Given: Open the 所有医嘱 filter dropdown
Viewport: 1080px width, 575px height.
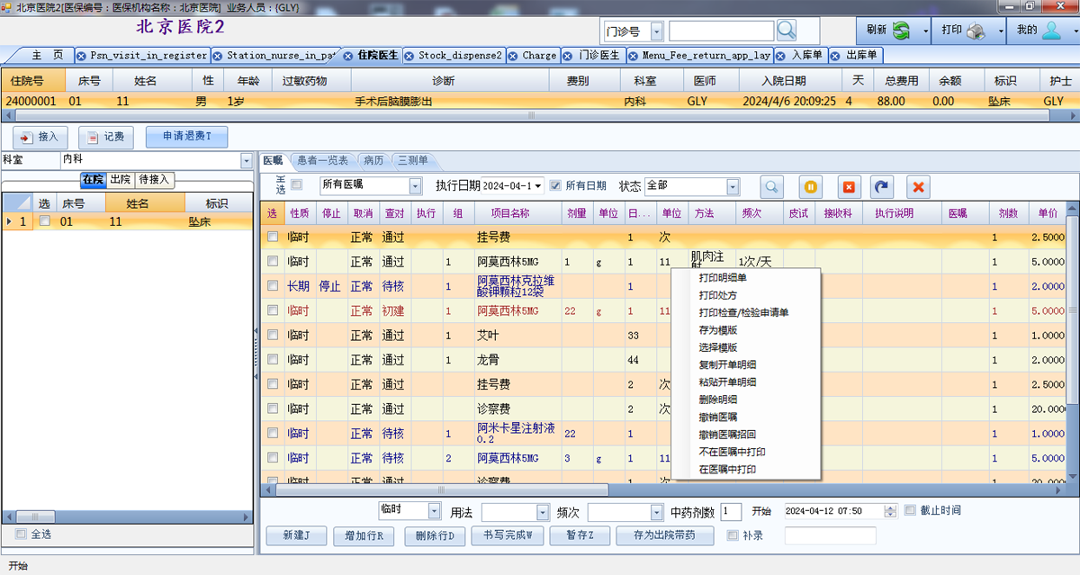Looking at the screenshot, I should [x=415, y=186].
